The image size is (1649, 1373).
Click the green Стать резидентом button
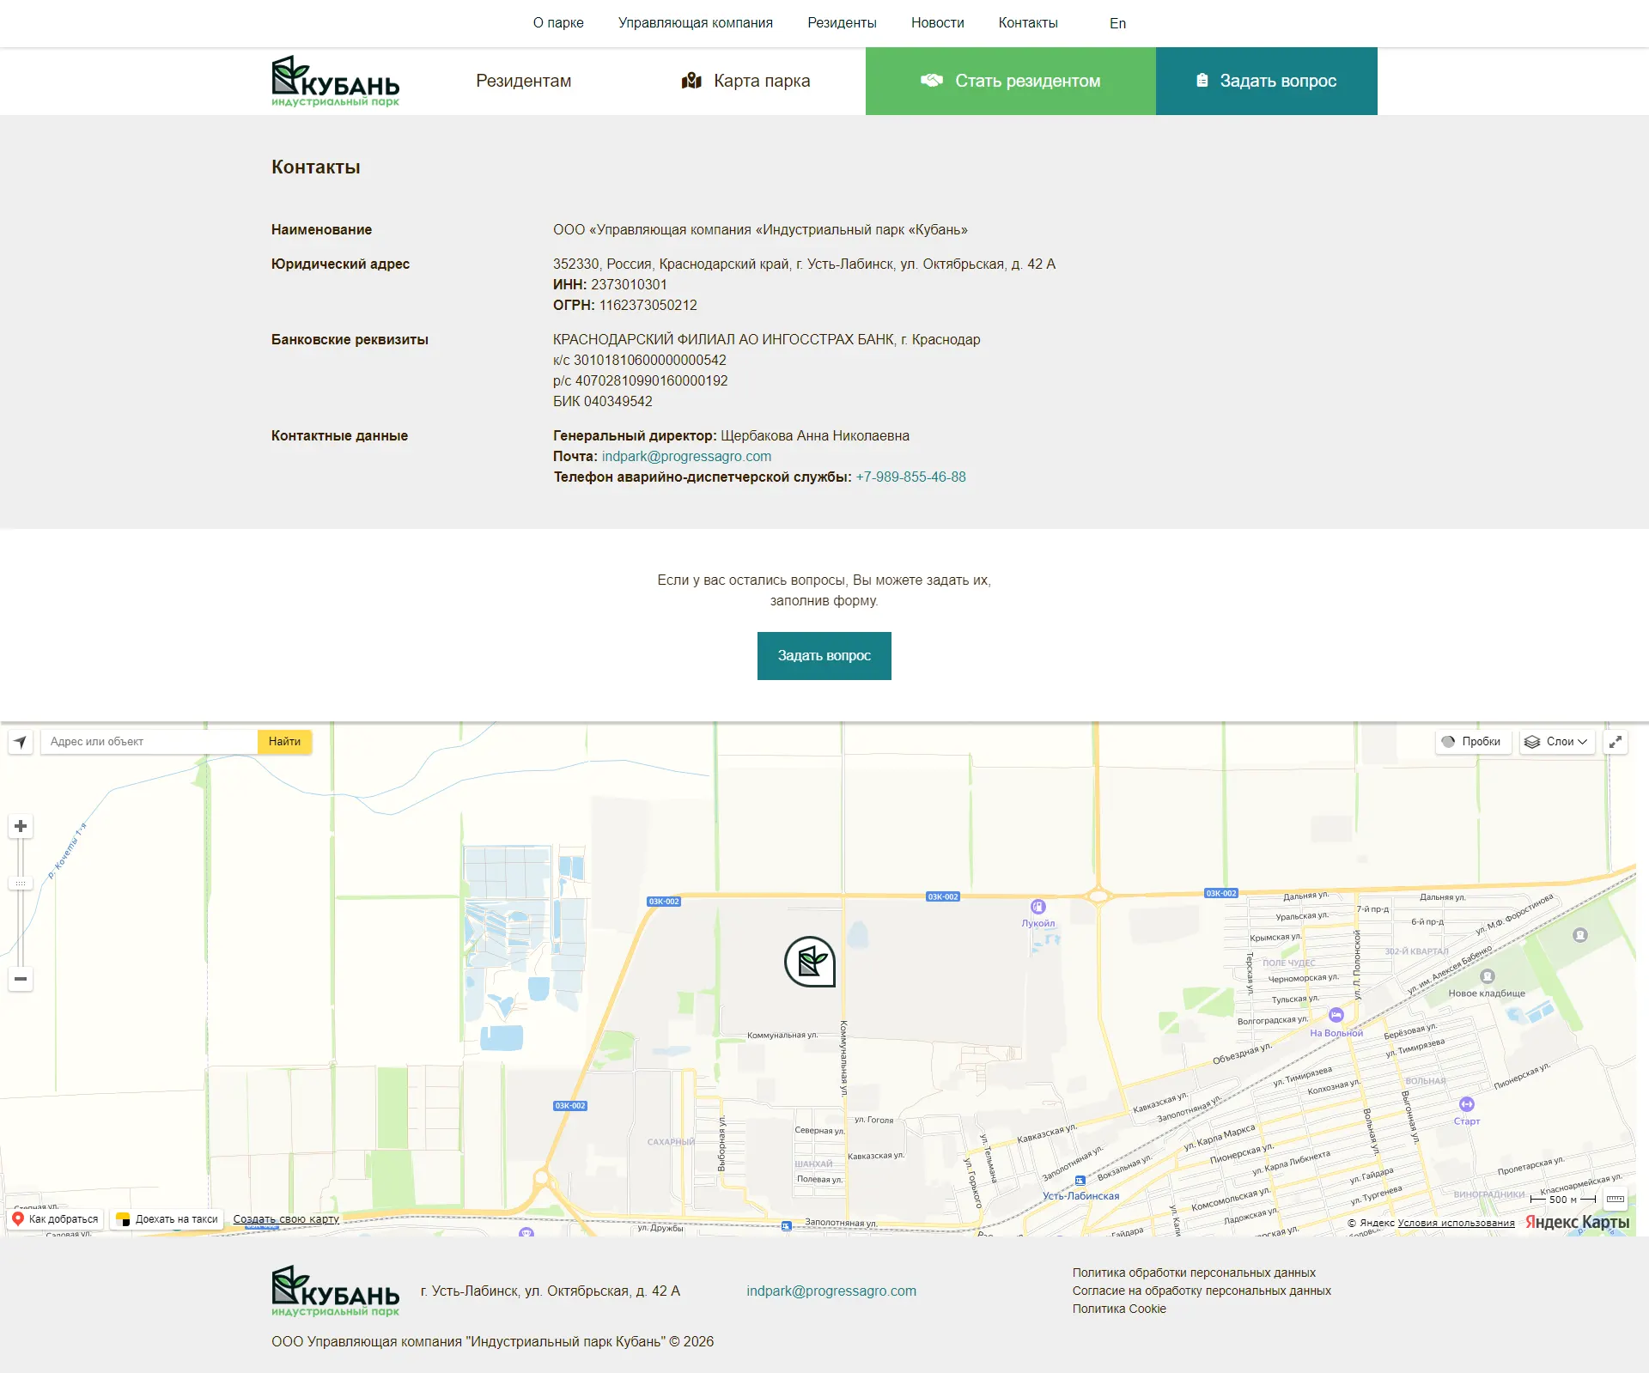pyautogui.click(x=1011, y=81)
